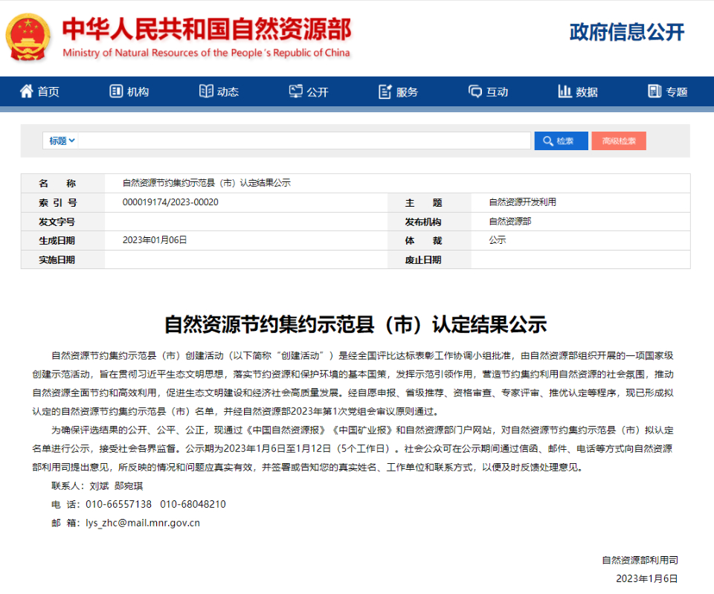Screen dimensions: 714x594
Task: Click the email address lys_zhc@mail.mnr.gov.cn
Action: pyautogui.click(x=142, y=523)
